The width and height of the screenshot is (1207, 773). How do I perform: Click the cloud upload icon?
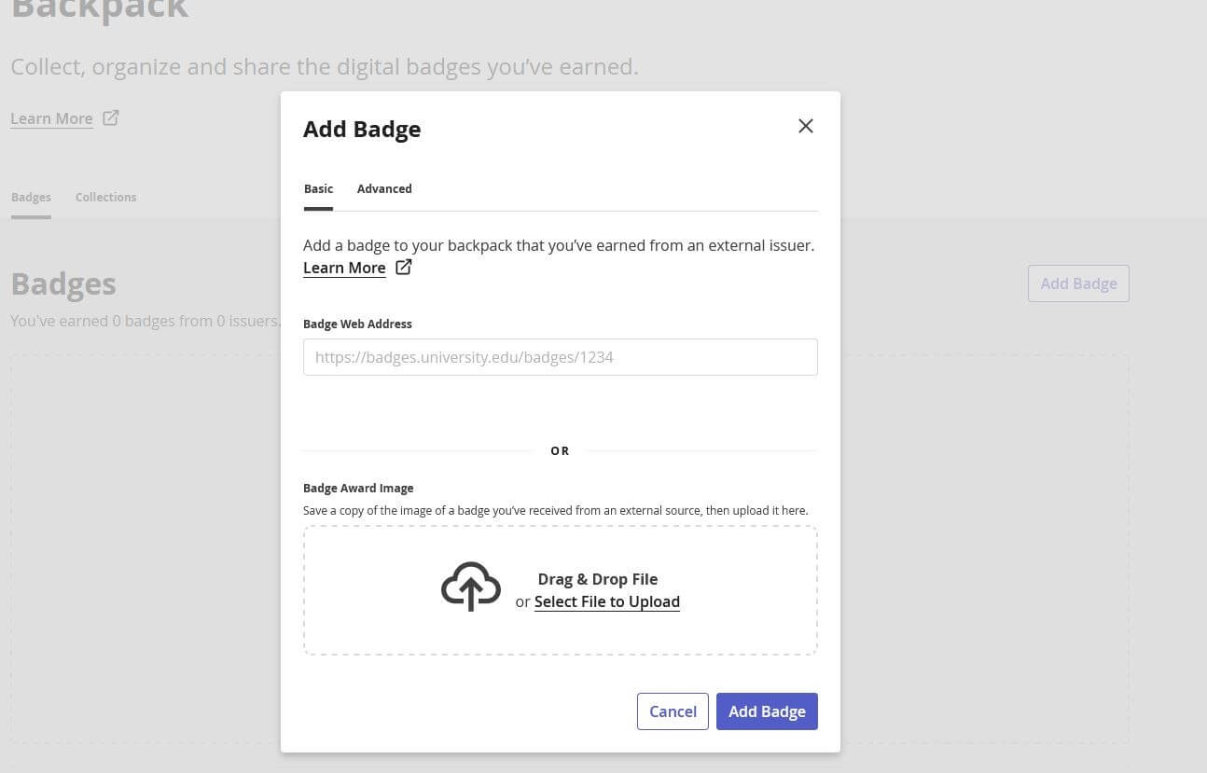coord(470,586)
